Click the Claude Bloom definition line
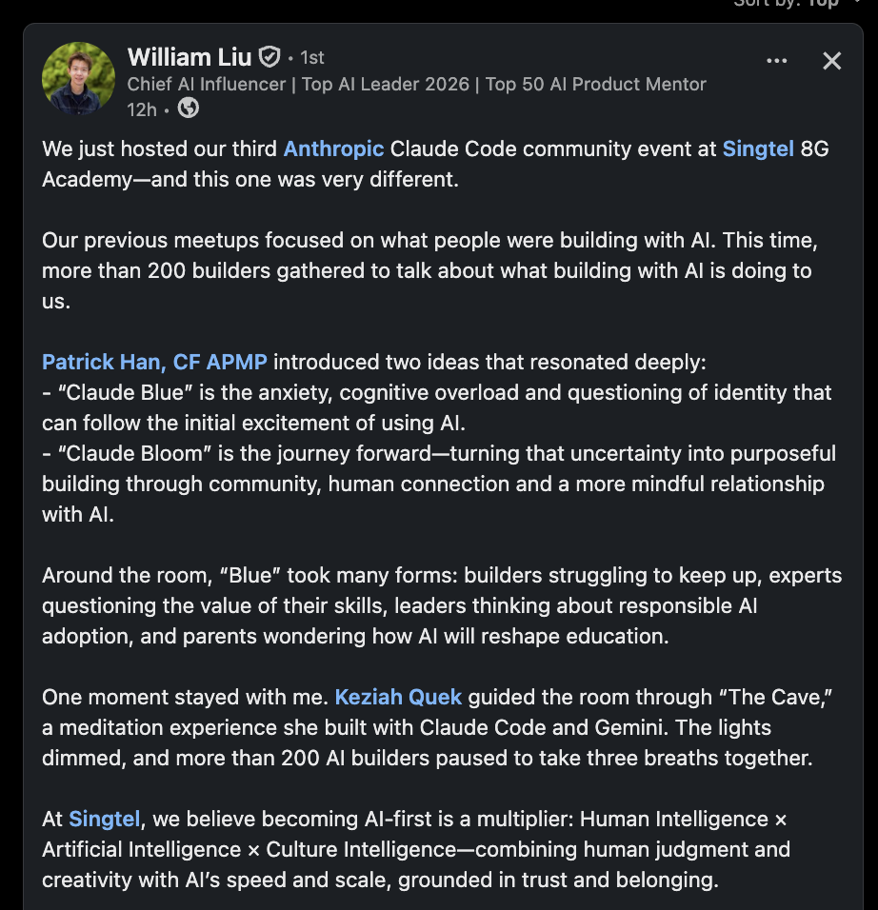This screenshot has height=910, width=878. [439, 484]
